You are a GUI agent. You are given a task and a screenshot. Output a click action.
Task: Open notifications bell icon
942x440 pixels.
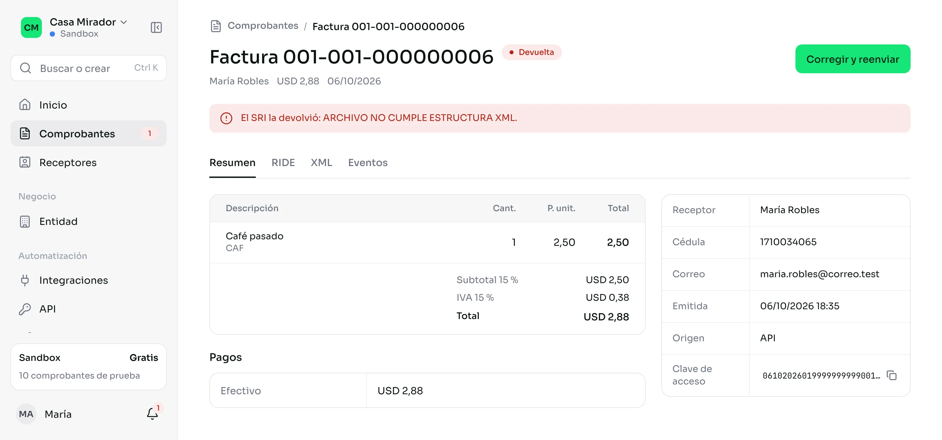(152, 414)
